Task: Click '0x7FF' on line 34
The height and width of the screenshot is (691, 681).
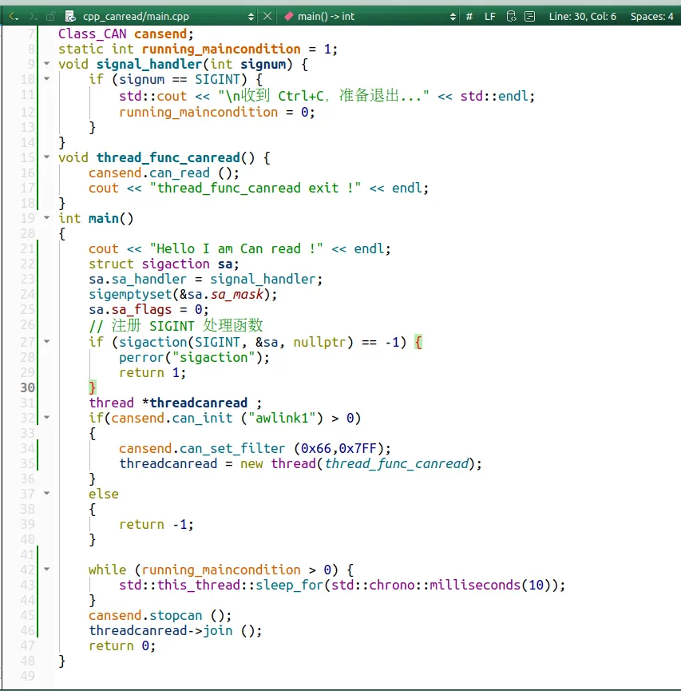Action: (358, 449)
